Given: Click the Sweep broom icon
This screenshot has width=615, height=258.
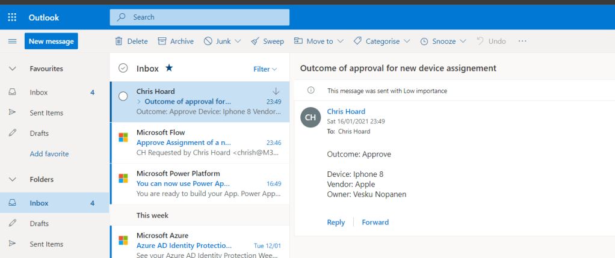Looking at the screenshot, I should pos(267,41).
